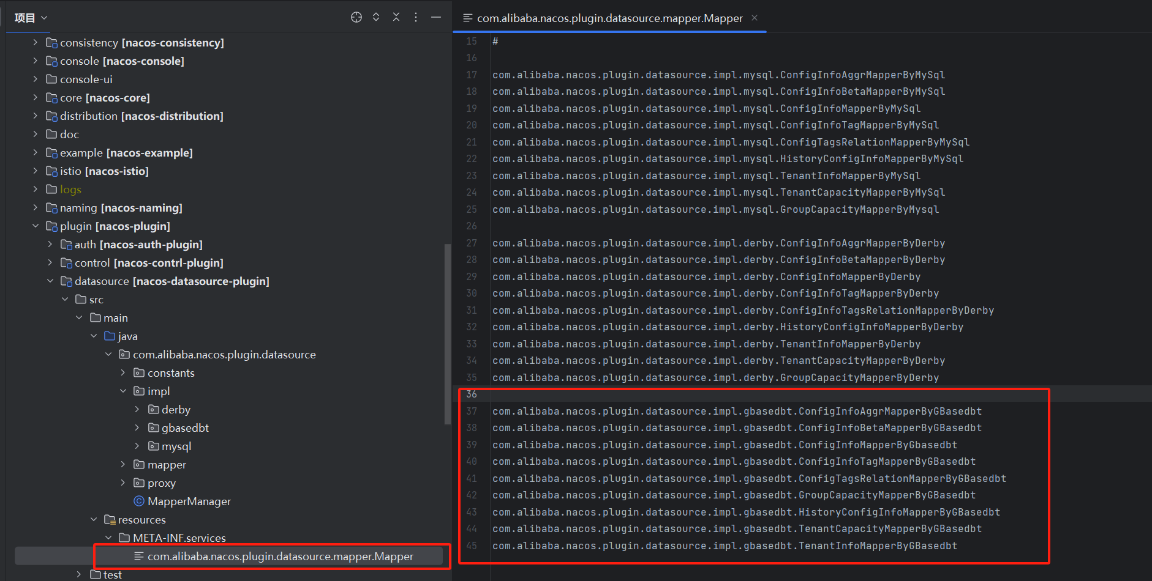Collapse the datasource [nacos-datasource-plugin] module
The image size is (1152, 581).
50,281
